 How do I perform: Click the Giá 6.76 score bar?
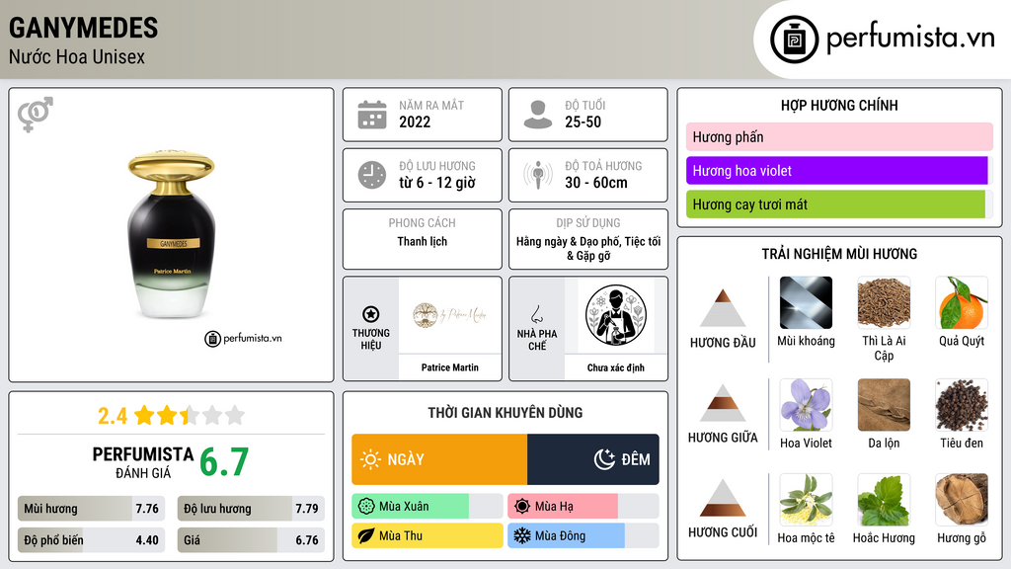click(251, 540)
